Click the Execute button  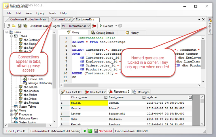tap(106, 26)
